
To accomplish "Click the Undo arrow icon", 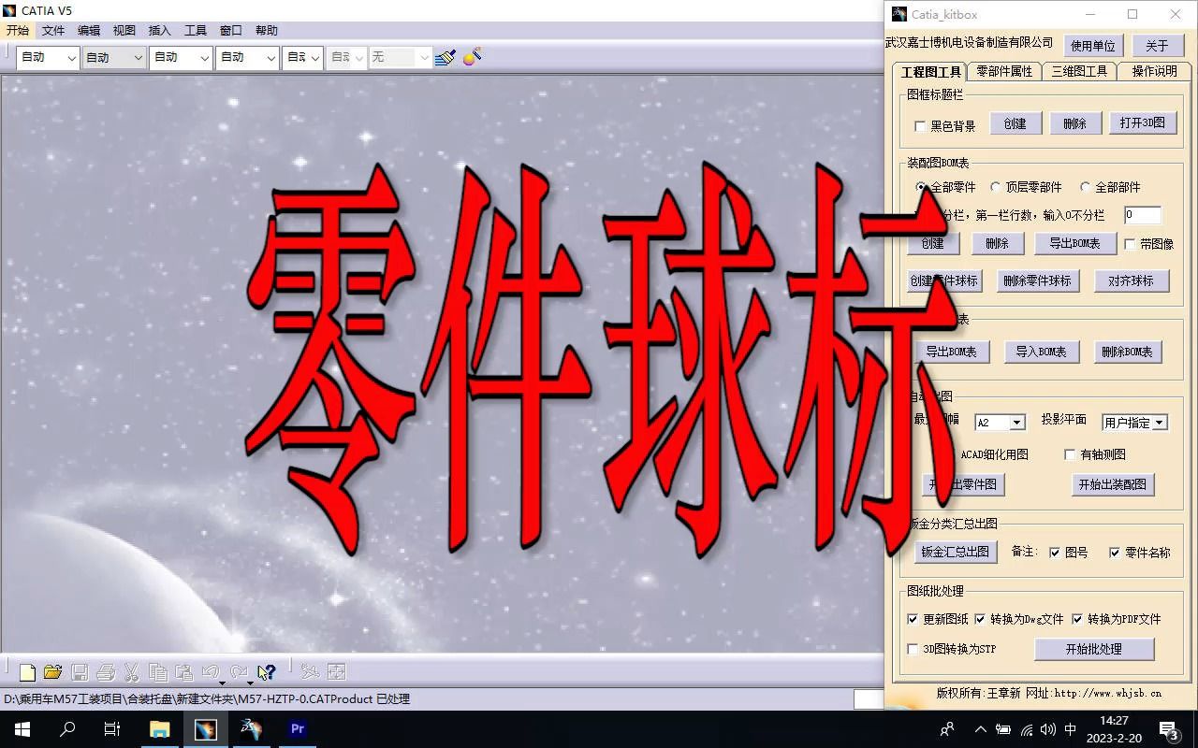I will point(211,671).
